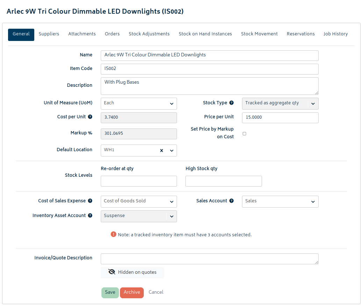Open the Cost of Sales Expense dropdown
Screen dimensions: 362x307
[139, 202]
